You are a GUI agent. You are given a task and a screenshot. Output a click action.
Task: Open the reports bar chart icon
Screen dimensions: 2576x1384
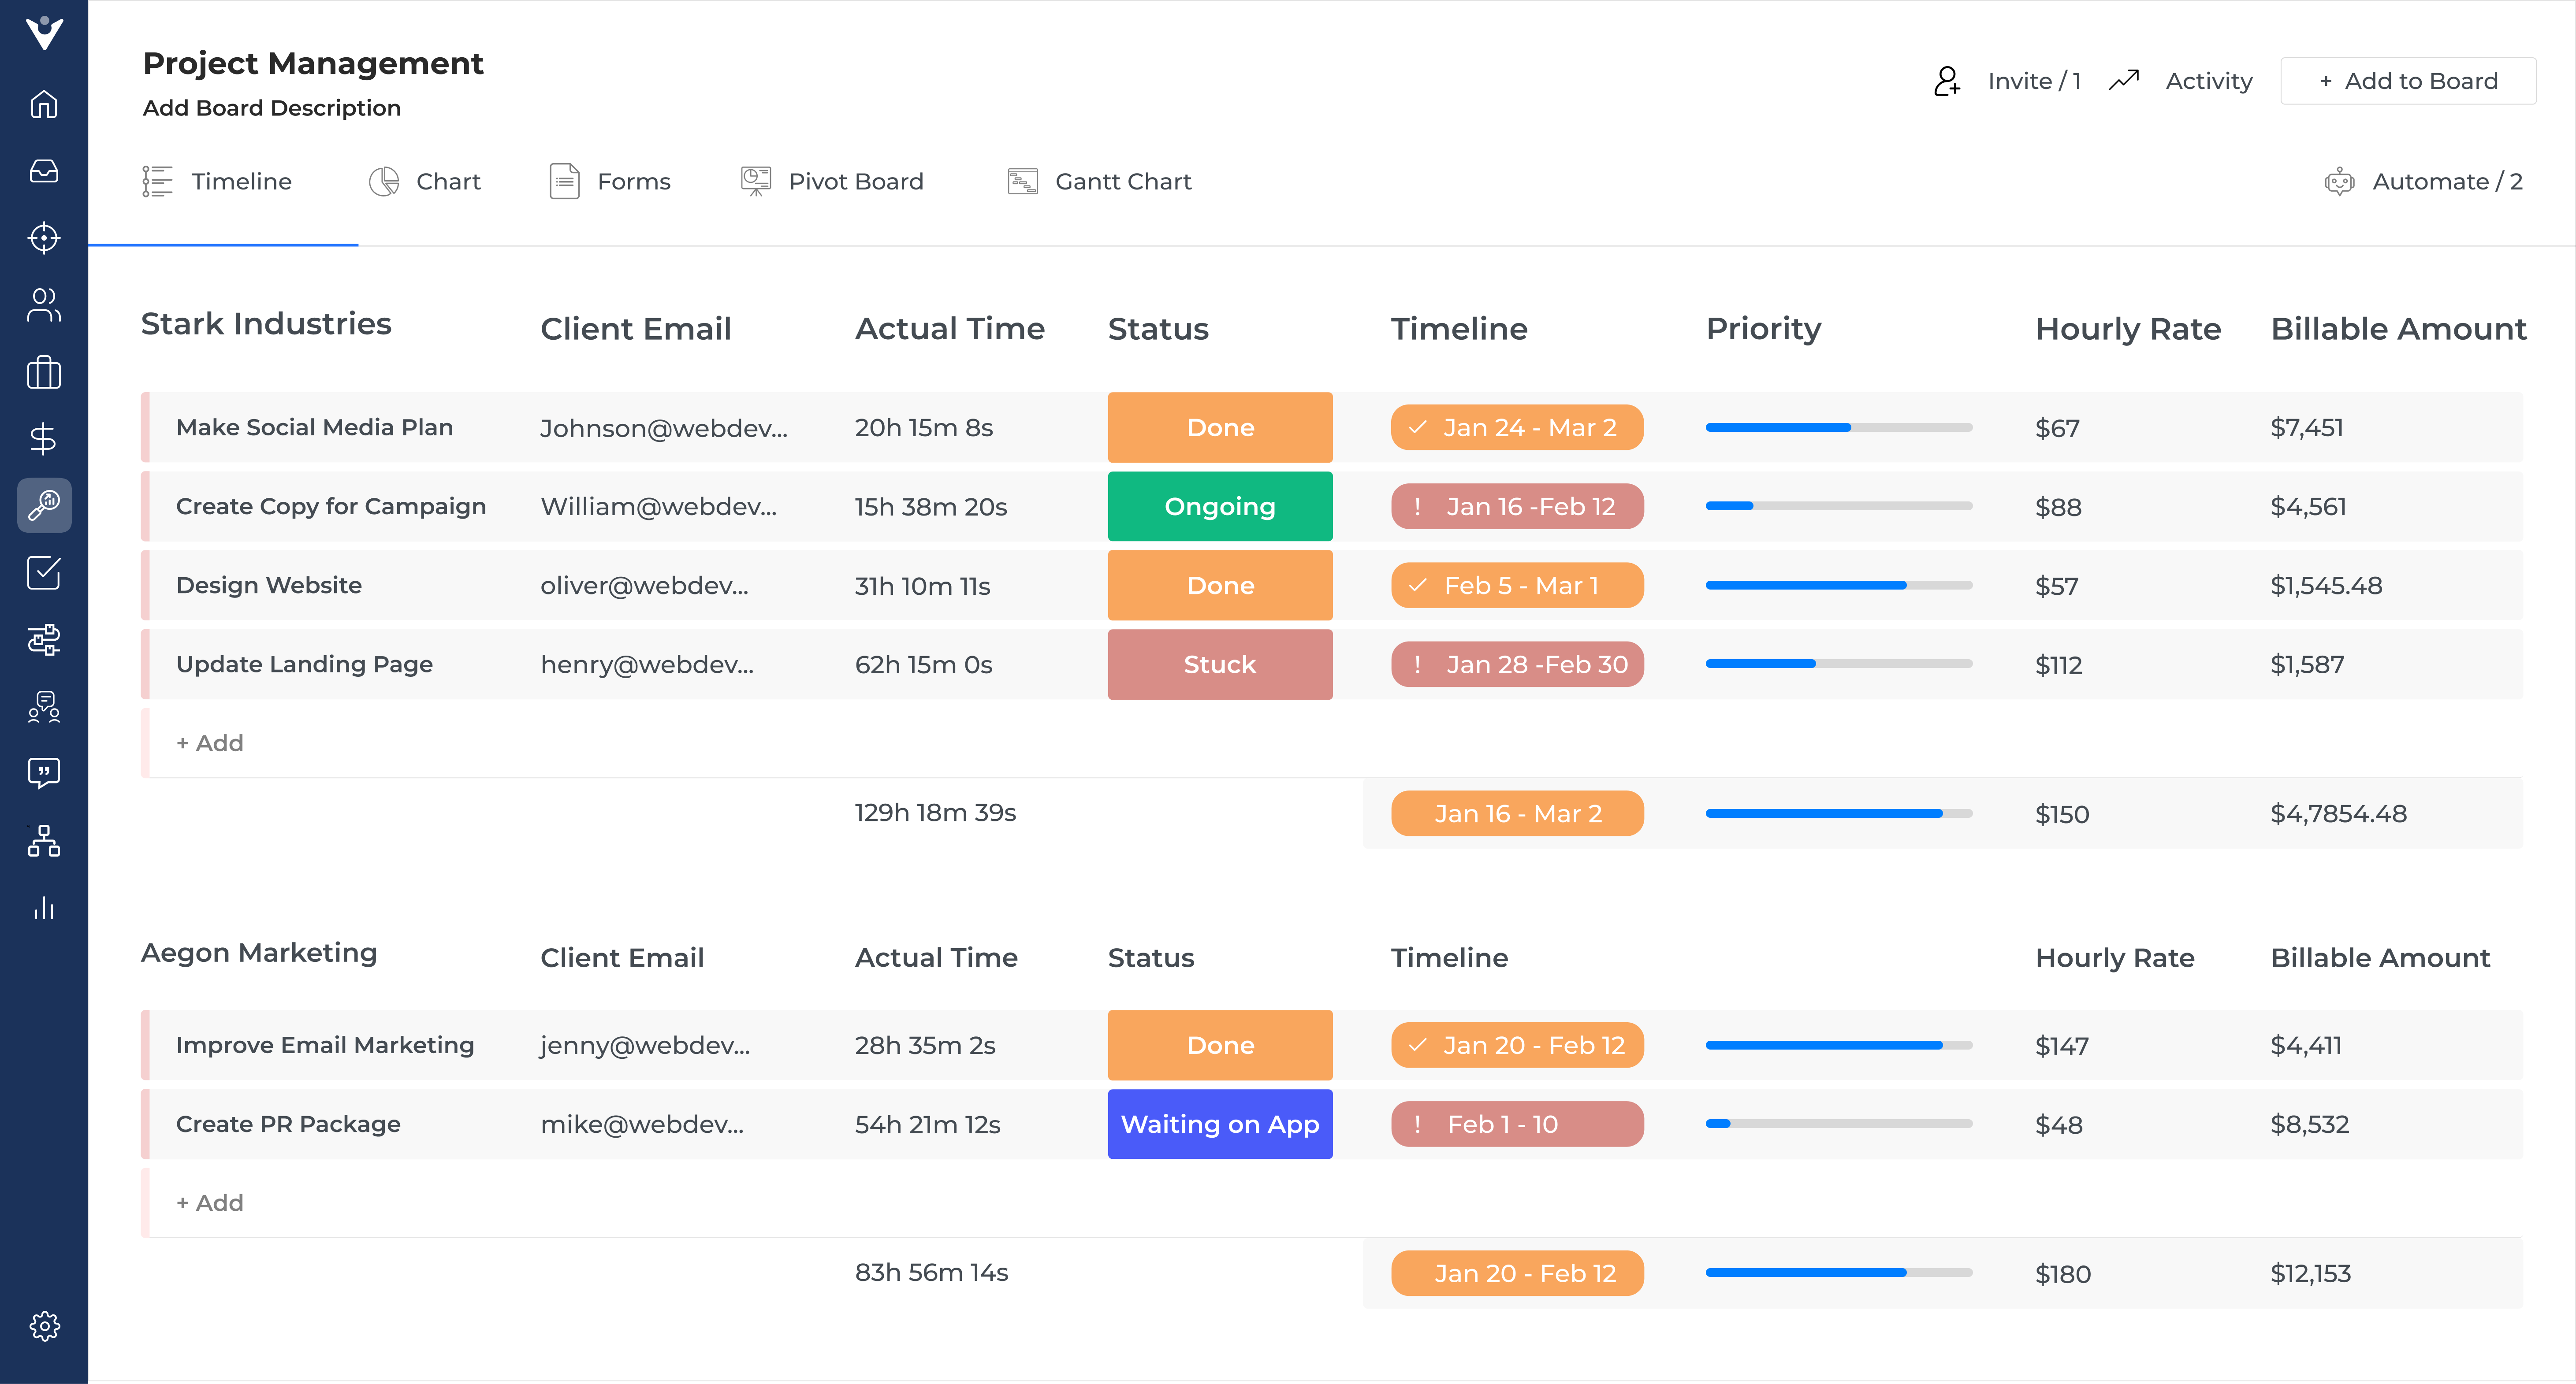[44, 907]
